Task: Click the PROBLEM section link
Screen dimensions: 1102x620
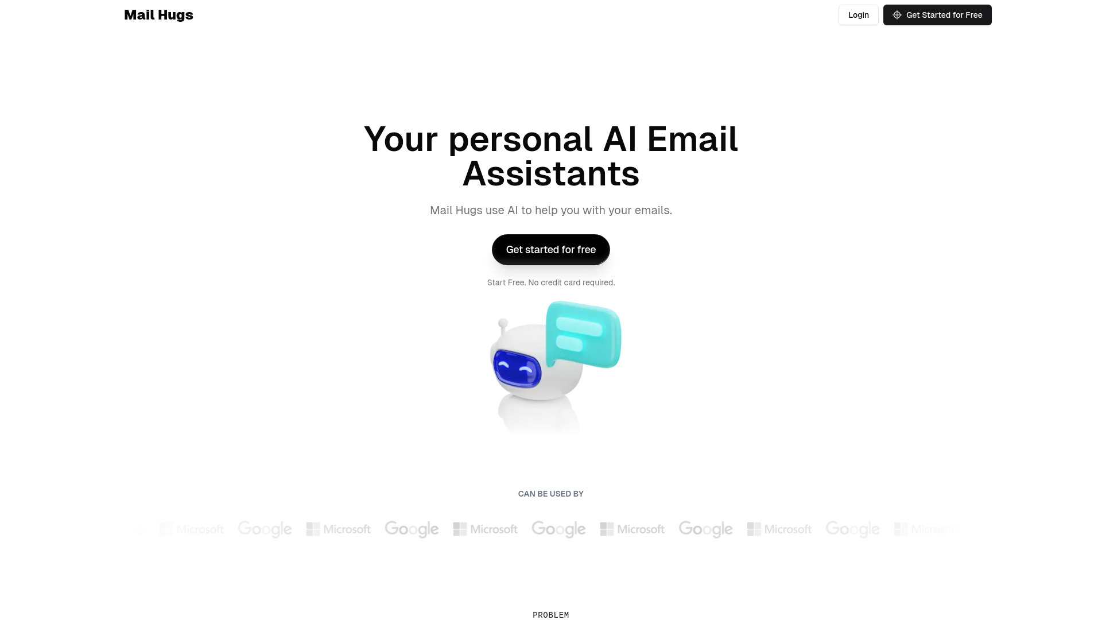Action: (x=550, y=615)
